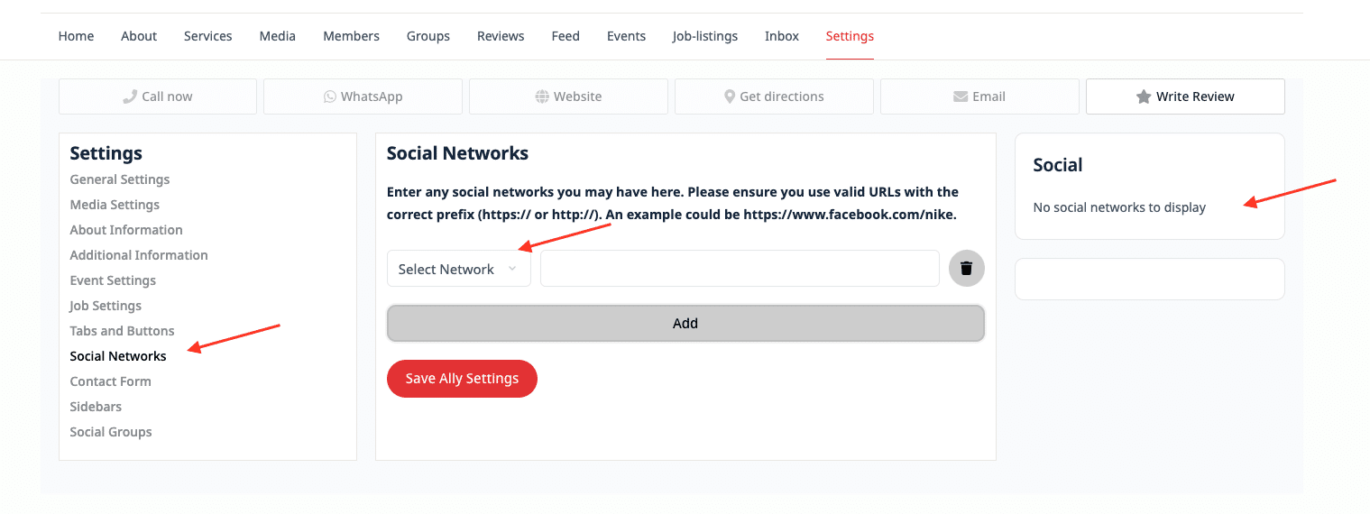Click the social network URL input field
Image resolution: width=1370 pixels, height=514 pixels.
740,269
